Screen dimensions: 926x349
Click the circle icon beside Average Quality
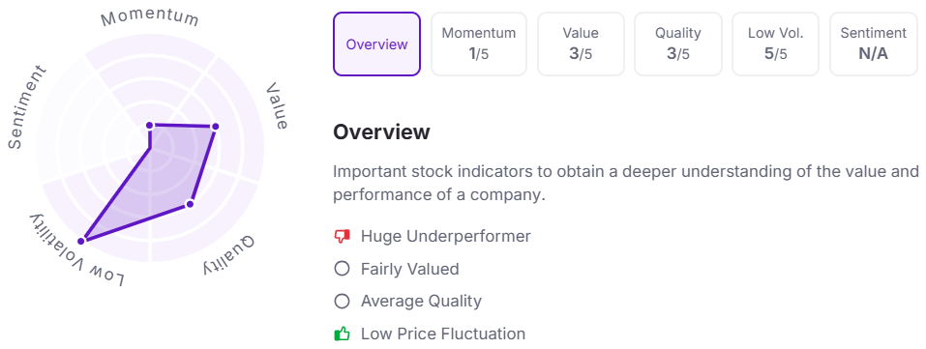coord(342,302)
